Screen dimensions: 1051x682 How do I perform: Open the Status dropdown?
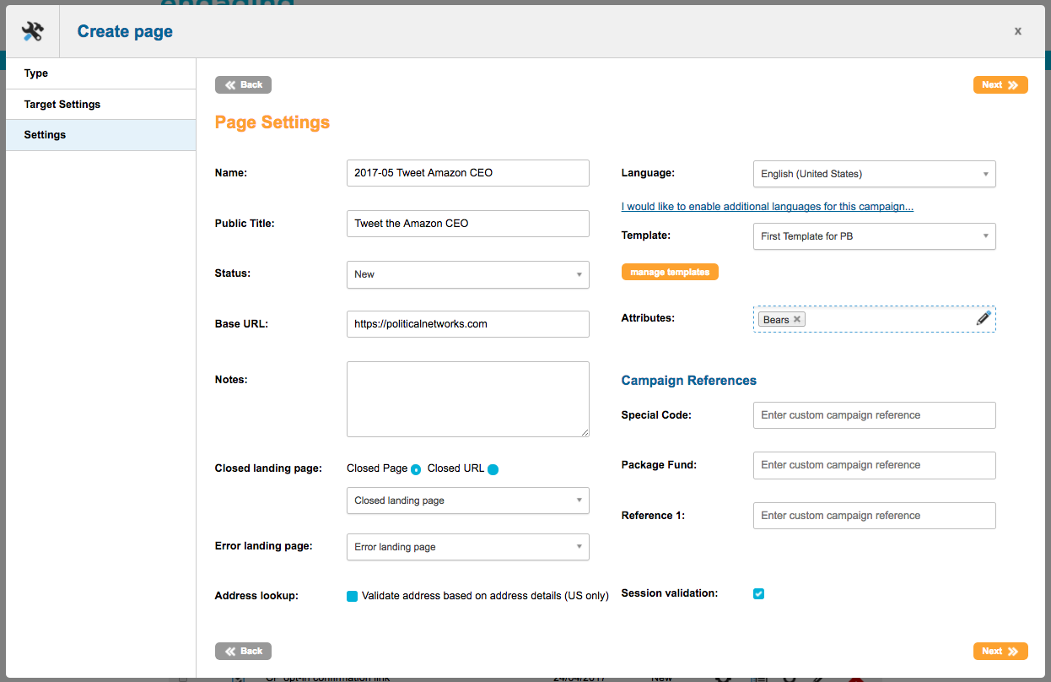coord(467,274)
